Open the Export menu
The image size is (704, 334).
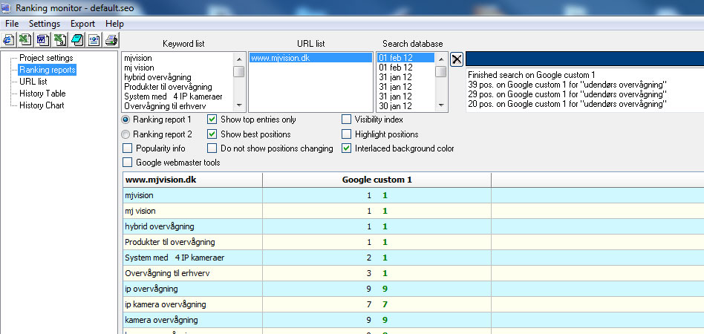click(x=82, y=24)
